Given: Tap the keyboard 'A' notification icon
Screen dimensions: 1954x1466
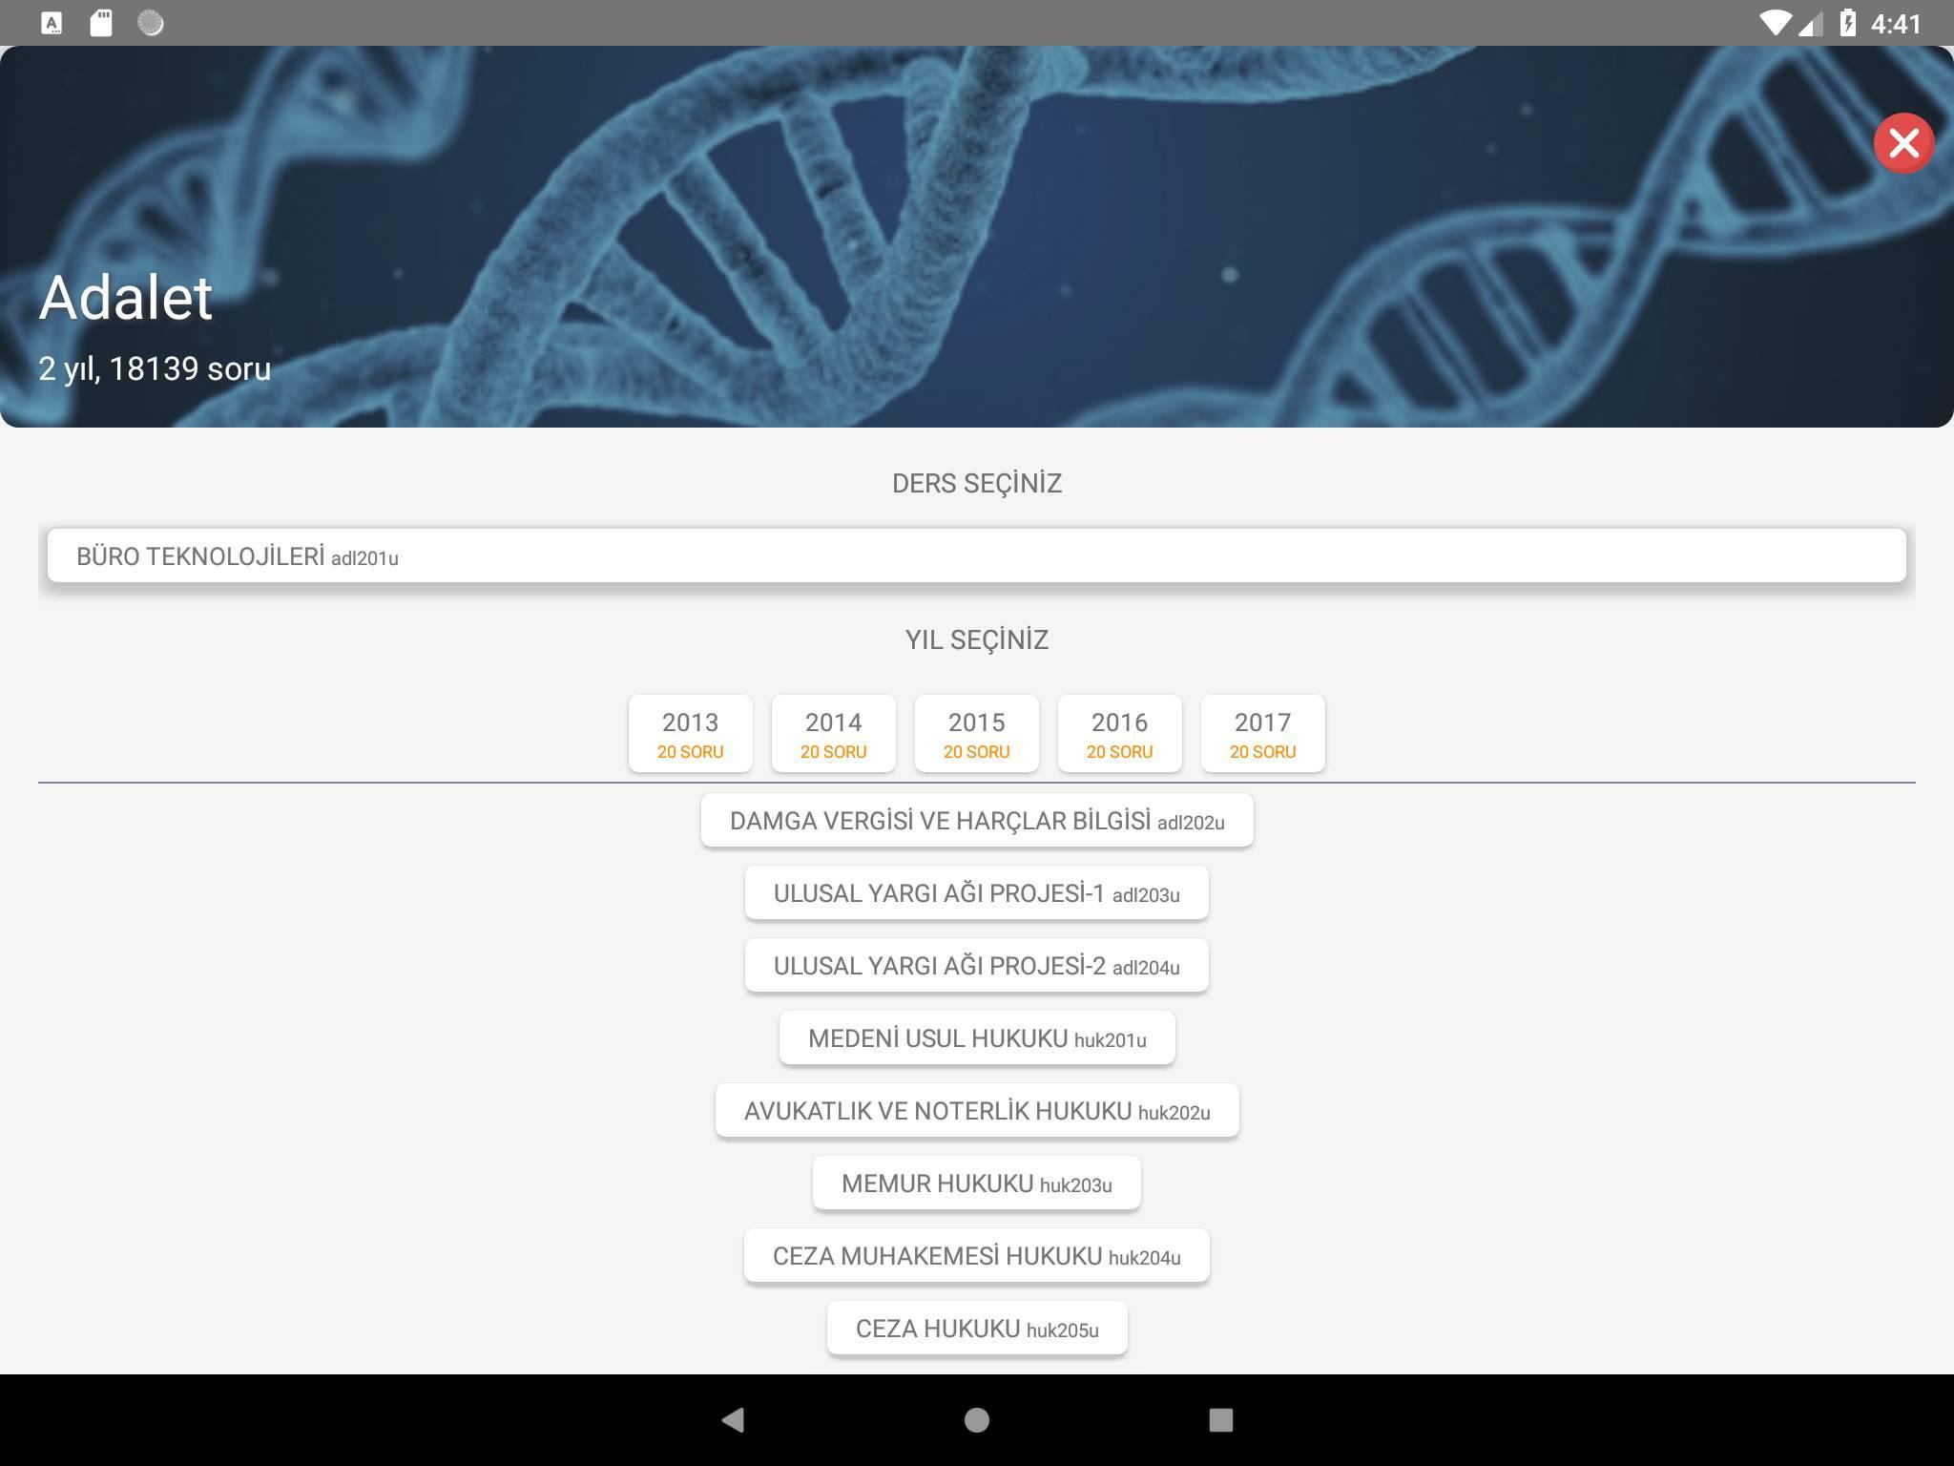Looking at the screenshot, I should pyautogui.click(x=52, y=23).
